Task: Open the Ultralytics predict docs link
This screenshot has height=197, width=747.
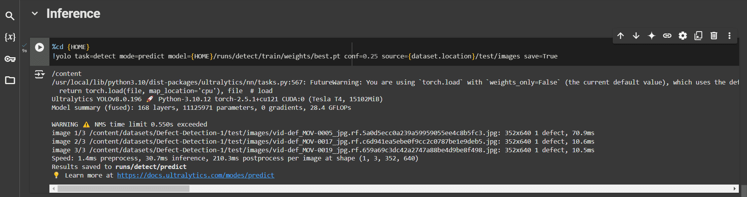Action: click(x=196, y=175)
